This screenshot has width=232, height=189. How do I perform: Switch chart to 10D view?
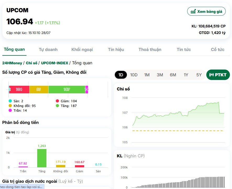coord(134,75)
